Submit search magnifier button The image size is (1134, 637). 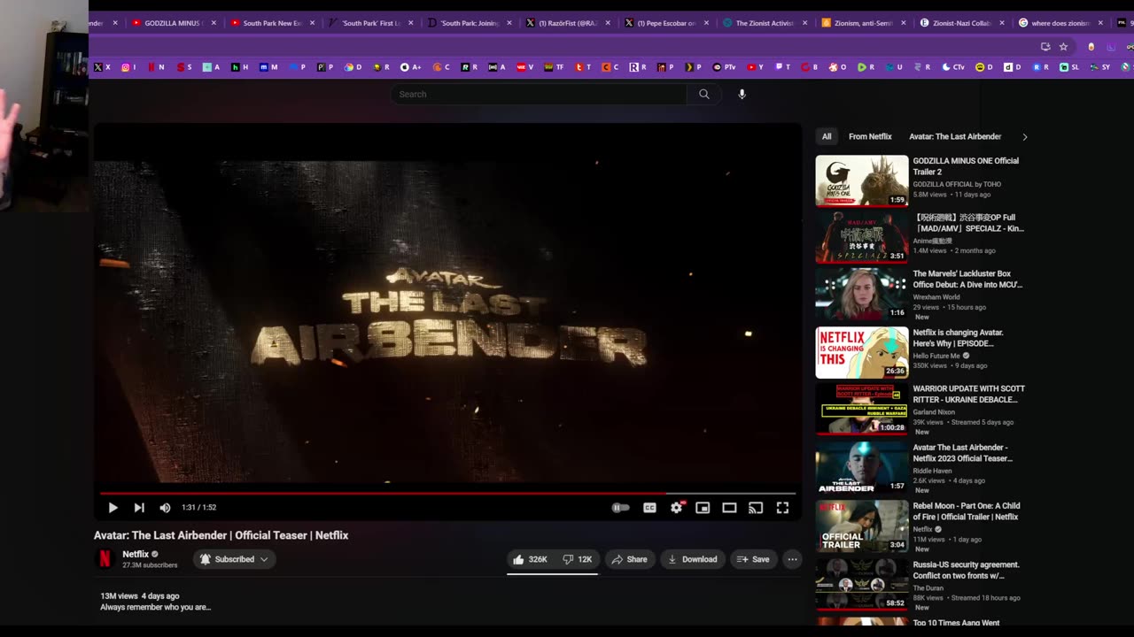[x=704, y=94]
